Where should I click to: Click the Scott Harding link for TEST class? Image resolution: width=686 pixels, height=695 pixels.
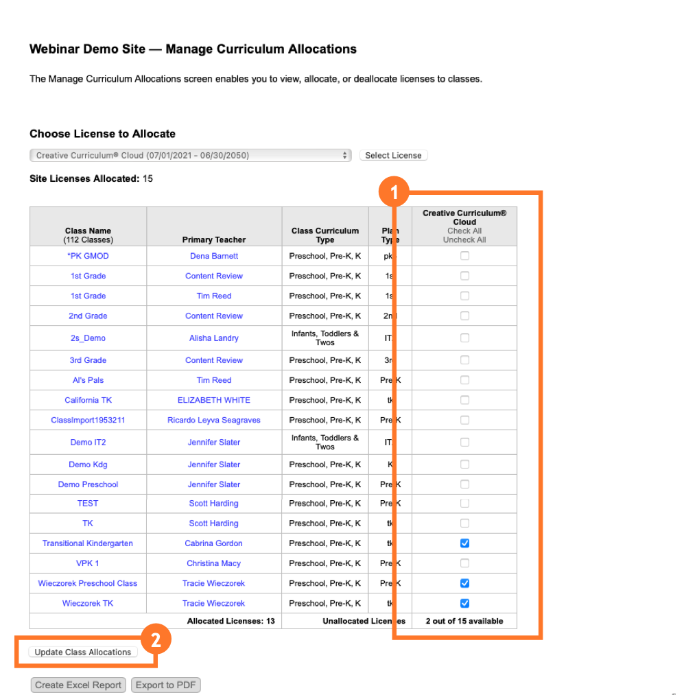click(x=213, y=504)
